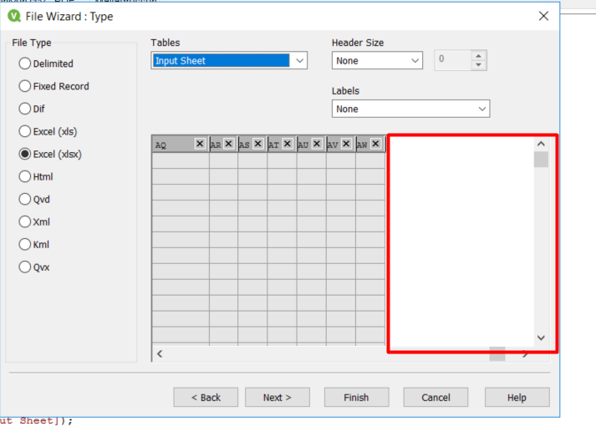Proceed with the Next button
The width and height of the screenshot is (596, 432).
[277, 398]
